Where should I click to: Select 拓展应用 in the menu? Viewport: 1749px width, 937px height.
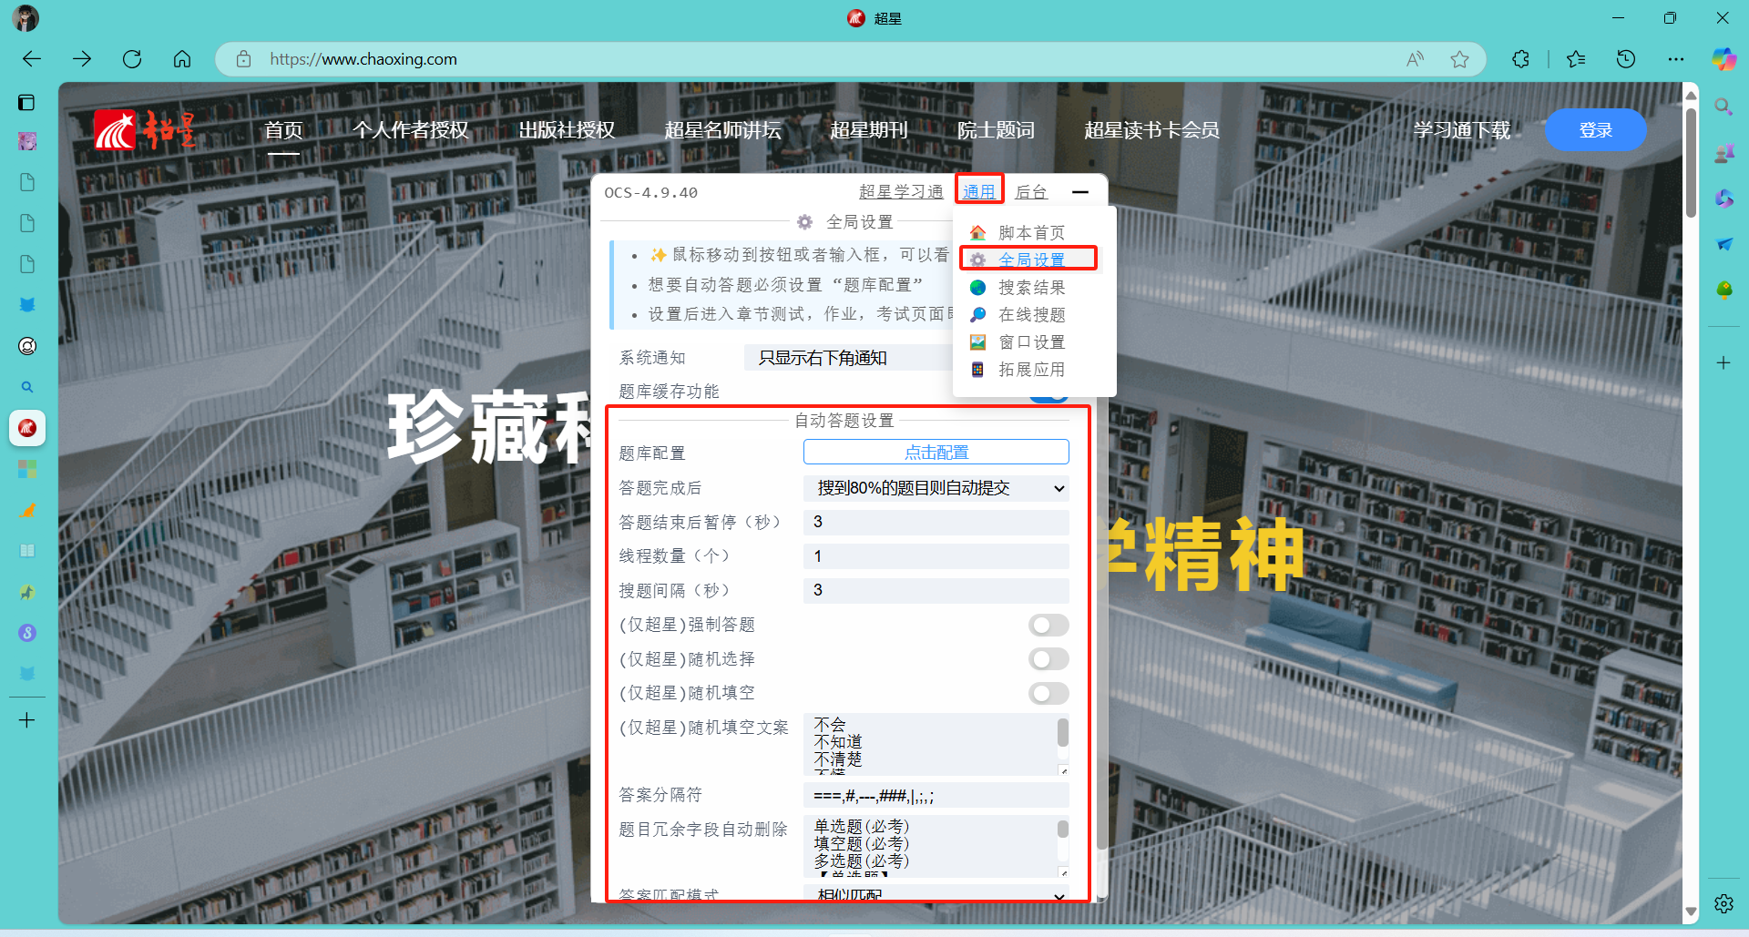tap(1031, 369)
